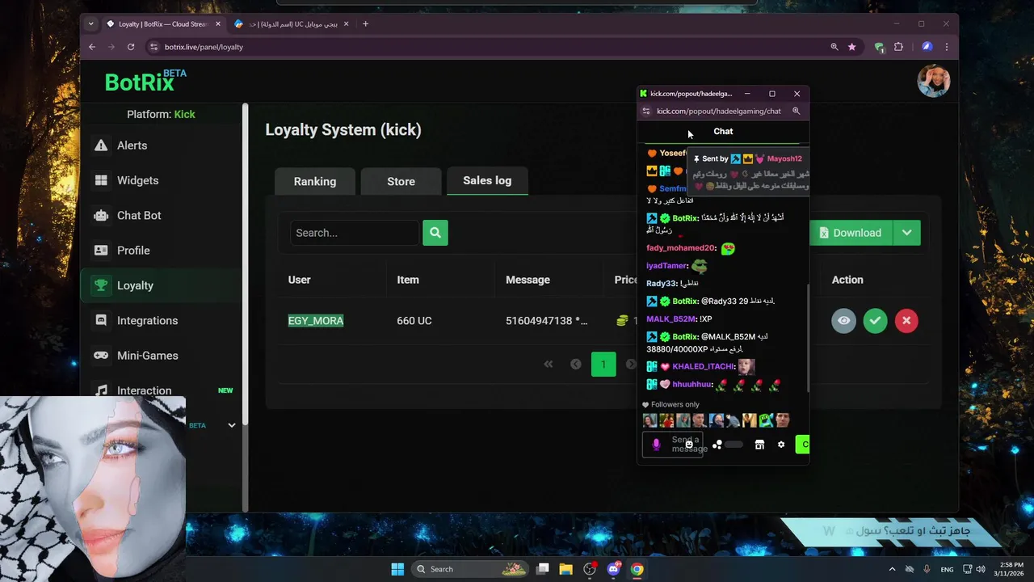Switch to the Loyalty BotRix browser tab
1034x582 pixels.
pyautogui.click(x=163, y=23)
